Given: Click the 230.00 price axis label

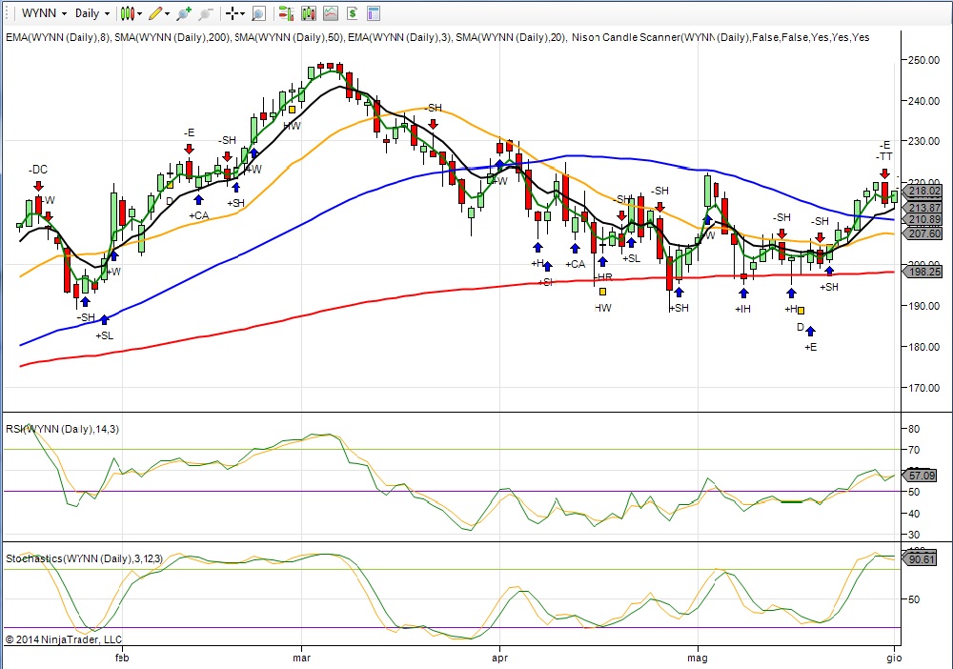Looking at the screenshot, I should click(923, 141).
